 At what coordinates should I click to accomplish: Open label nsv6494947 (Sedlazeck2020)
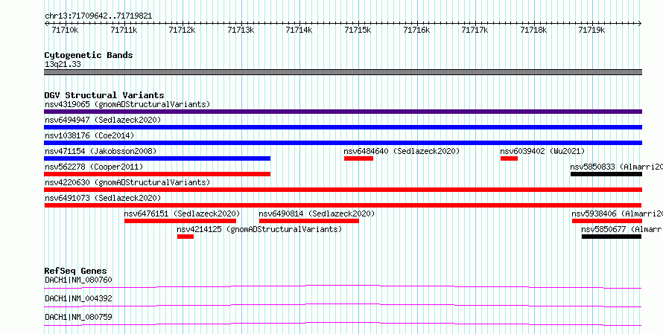103,120
